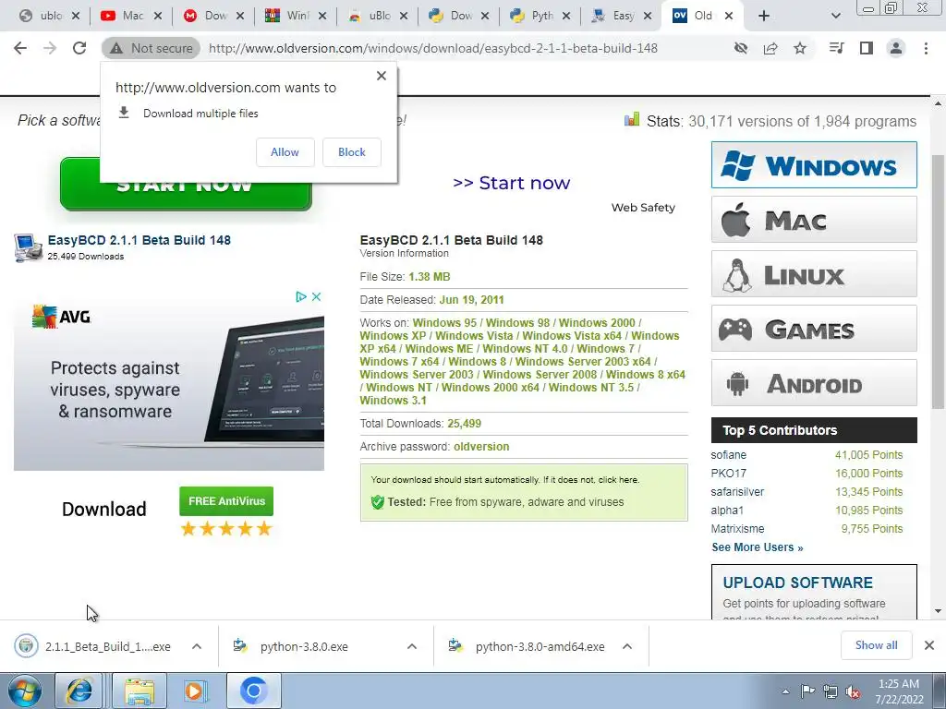Expand the tab search chevron
This screenshot has height=709, width=946.
(x=835, y=17)
